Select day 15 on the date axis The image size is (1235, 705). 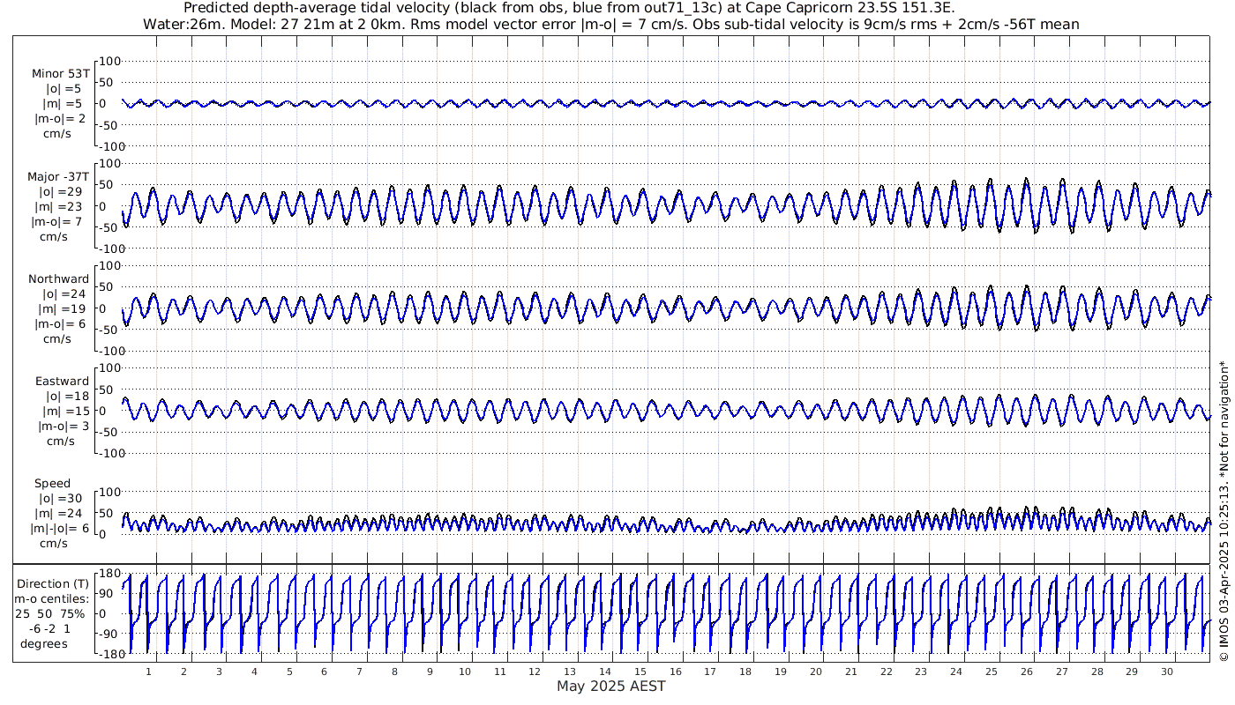[x=640, y=672]
